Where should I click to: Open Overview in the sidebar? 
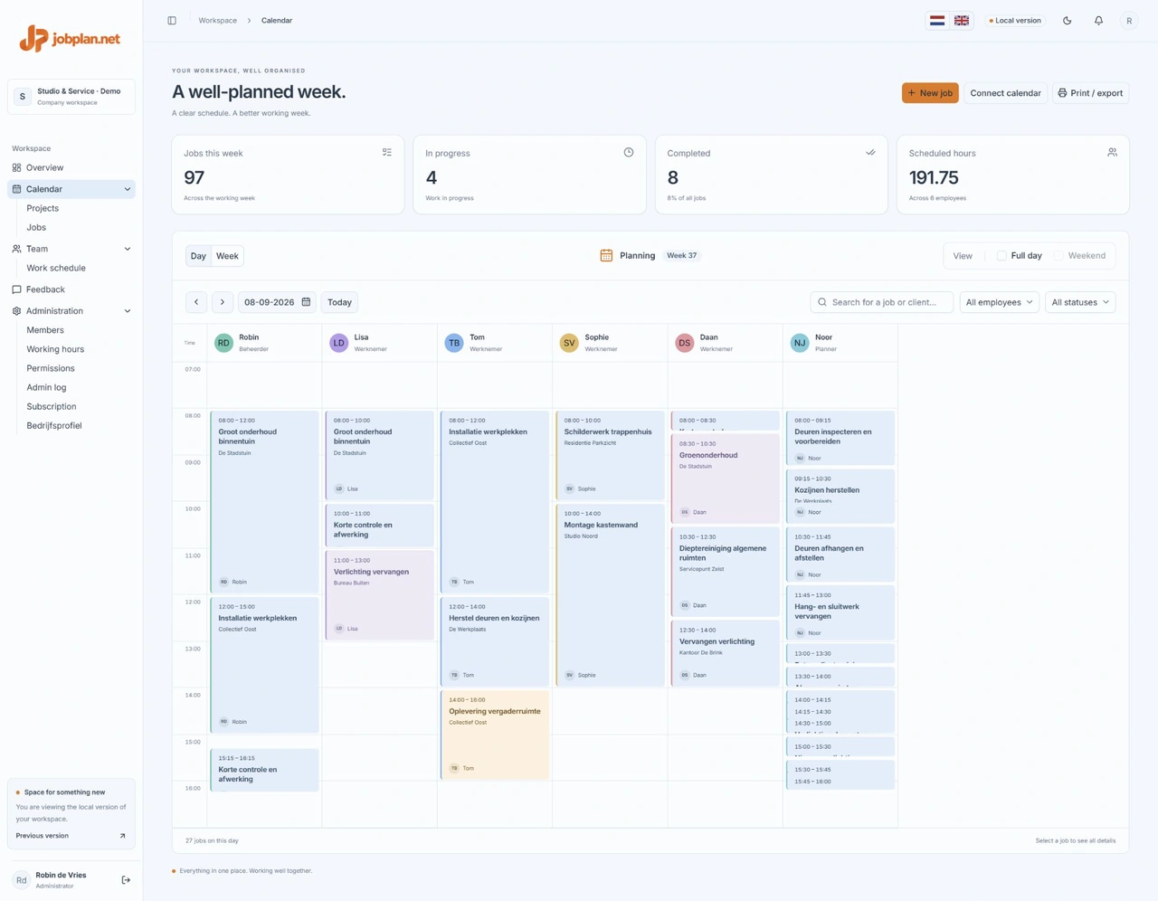[71, 167]
